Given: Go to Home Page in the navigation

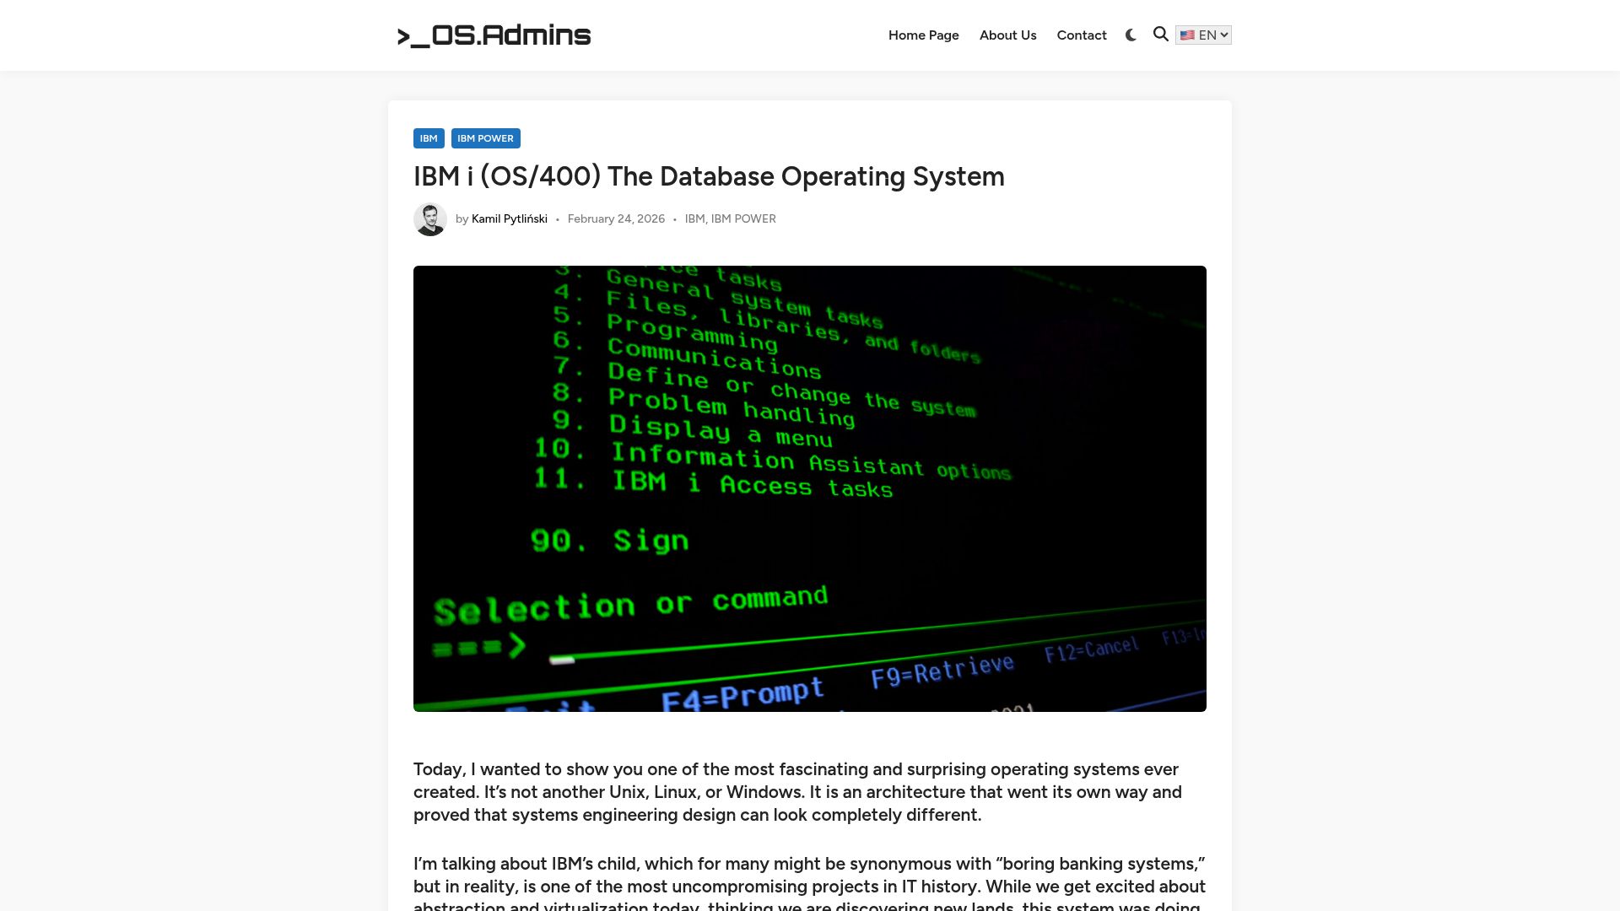Looking at the screenshot, I should [923, 35].
